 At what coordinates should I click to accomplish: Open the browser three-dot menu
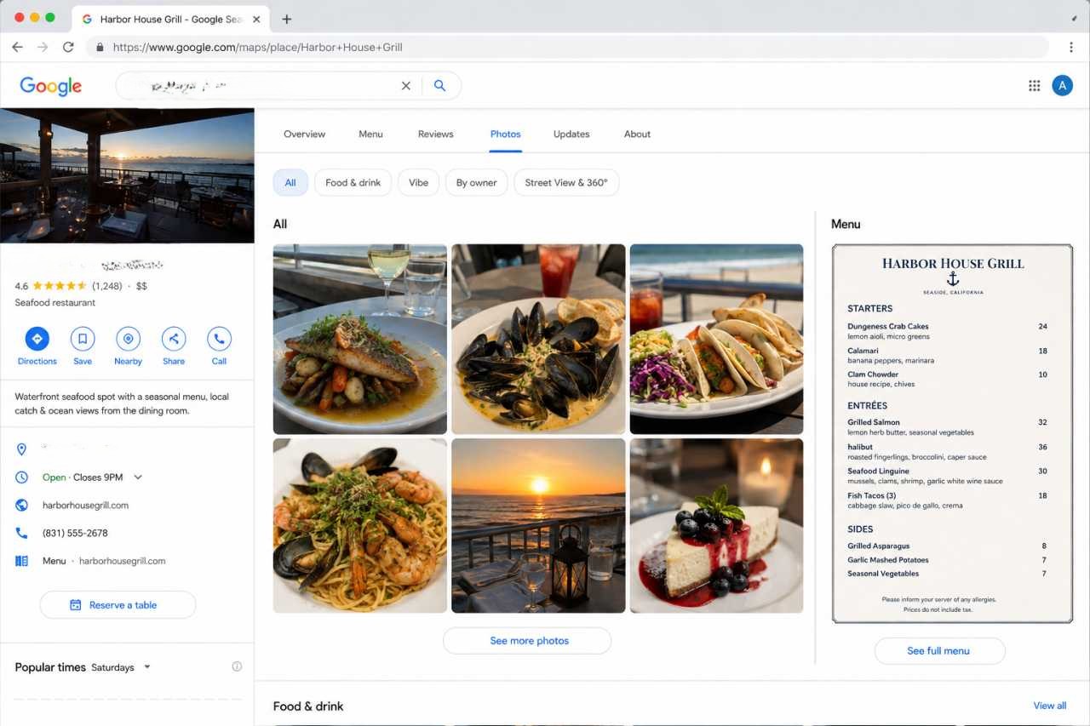click(x=1071, y=47)
